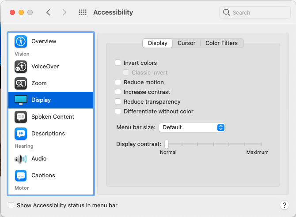Show all preferences grid icon

83,12
